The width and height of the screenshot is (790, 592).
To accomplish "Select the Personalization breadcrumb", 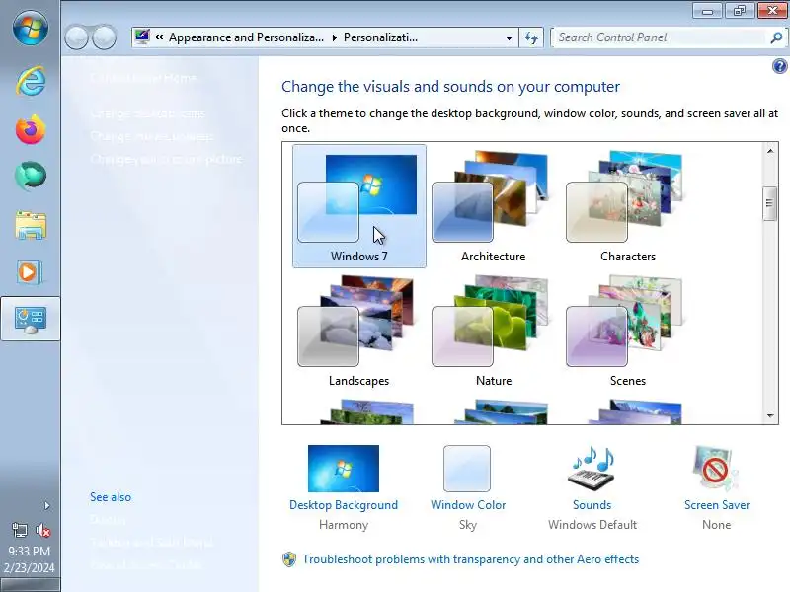I will (380, 37).
